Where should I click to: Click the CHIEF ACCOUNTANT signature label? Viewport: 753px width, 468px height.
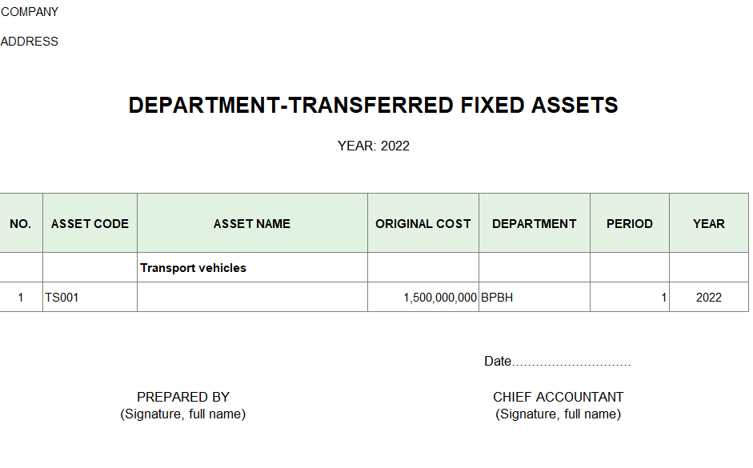tap(558, 397)
